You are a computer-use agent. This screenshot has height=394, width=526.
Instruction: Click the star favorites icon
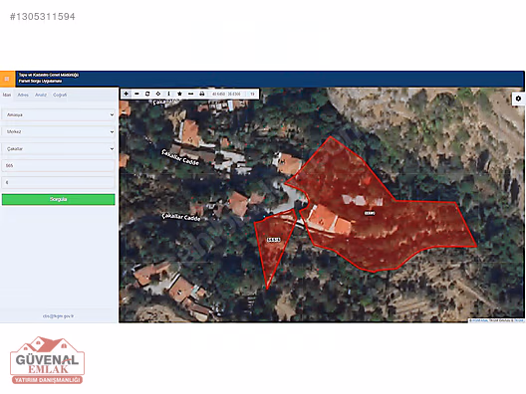pyautogui.click(x=179, y=94)
